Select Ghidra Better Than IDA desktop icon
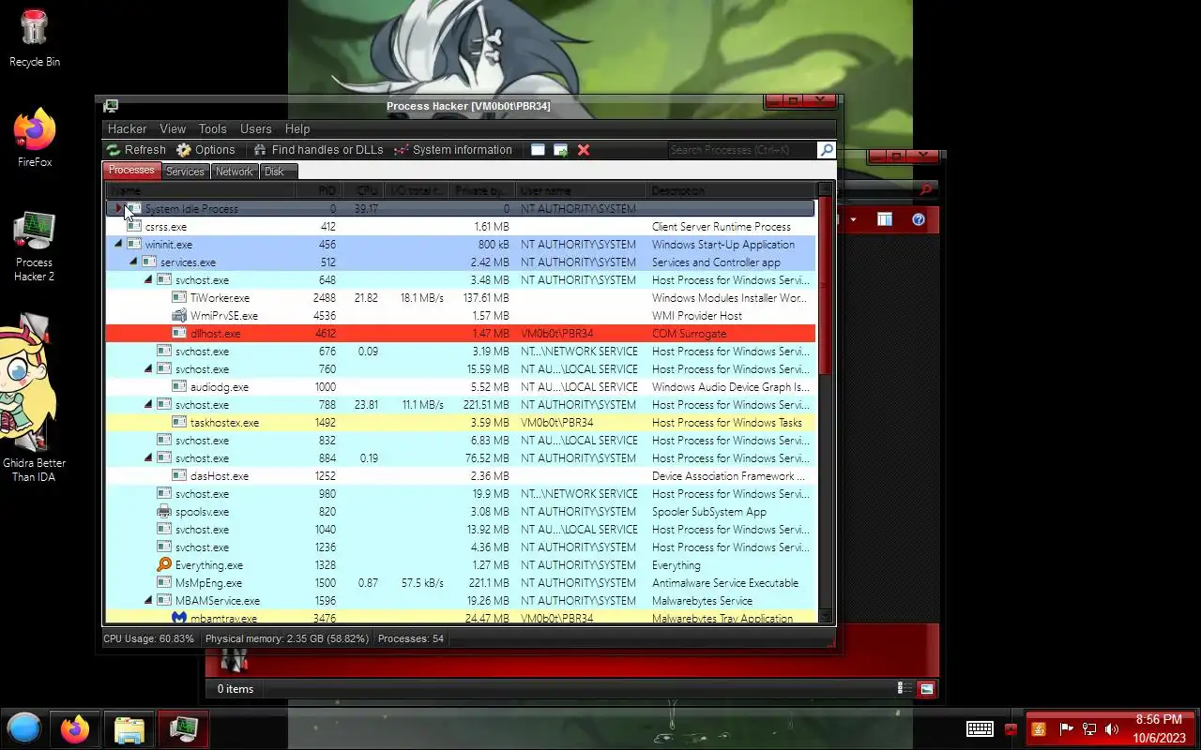 tap(34, 398)
